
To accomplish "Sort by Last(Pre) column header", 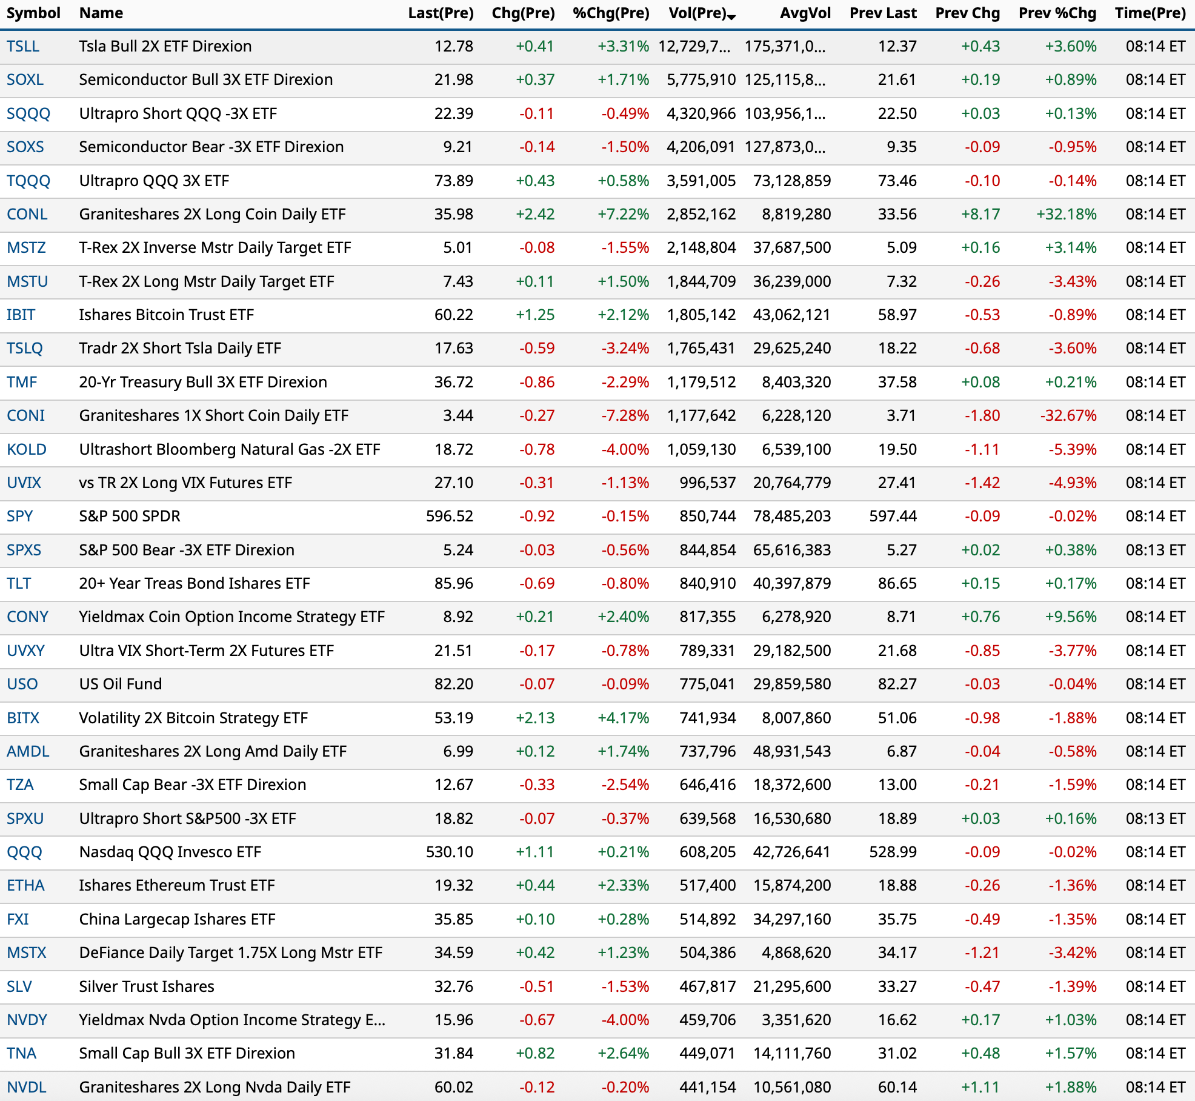I will (x=441, y=13).
